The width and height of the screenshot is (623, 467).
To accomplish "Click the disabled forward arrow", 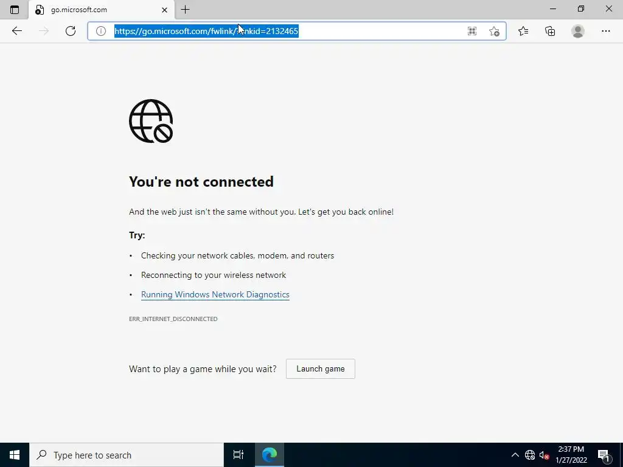I will pyautogui.click(x=44, y=31).
